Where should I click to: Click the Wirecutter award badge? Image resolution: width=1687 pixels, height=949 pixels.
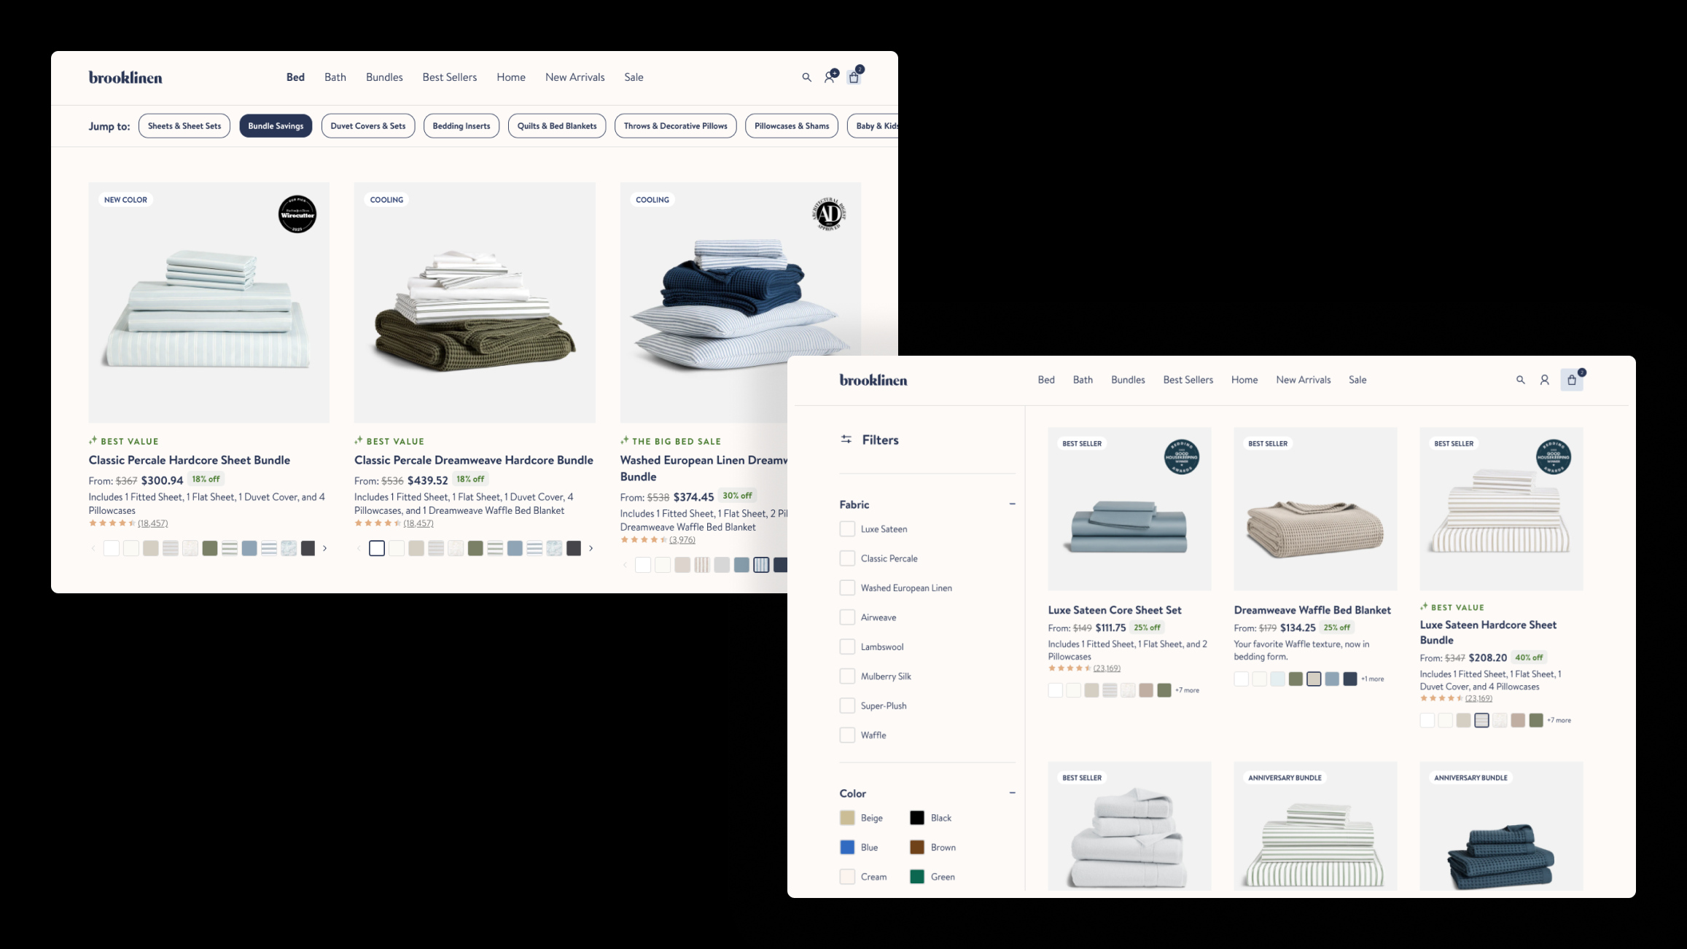297,214
